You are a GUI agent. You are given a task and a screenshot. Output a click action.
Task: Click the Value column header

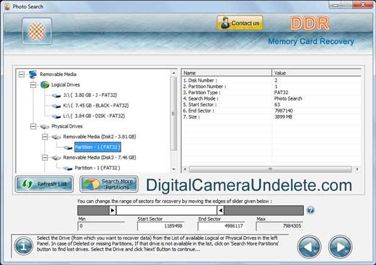pos(316,73)
